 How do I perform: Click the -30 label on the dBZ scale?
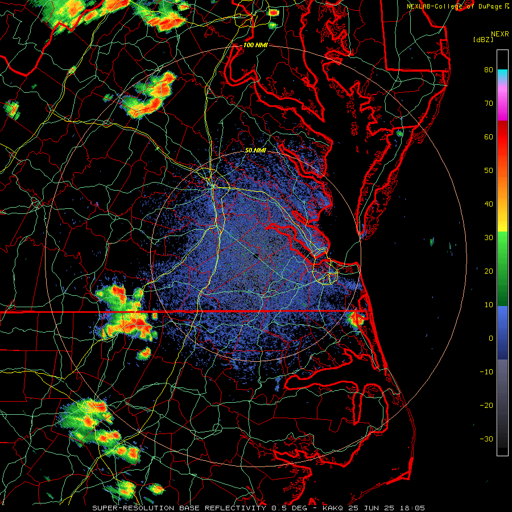[x=486, y=439]
